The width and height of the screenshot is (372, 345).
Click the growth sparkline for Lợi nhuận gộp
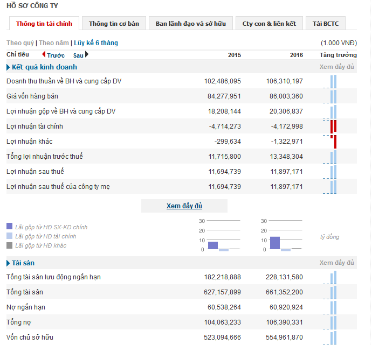(x=330, y=111)
